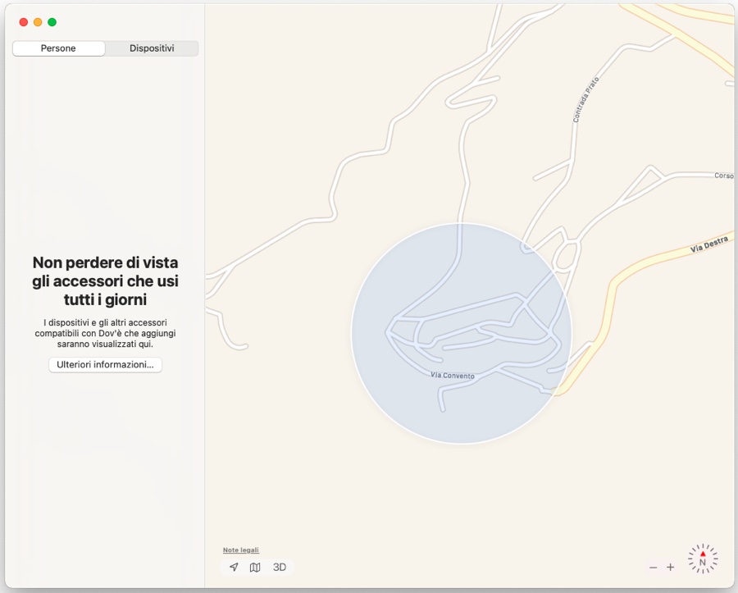Click the green full-screen window button
The width and height of the screenshot is (738, 593).
[x=51, y=22]
